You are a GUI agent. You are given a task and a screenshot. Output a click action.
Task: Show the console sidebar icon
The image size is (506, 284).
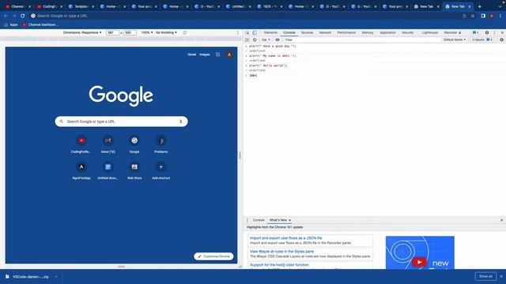(x=247, y=39)
